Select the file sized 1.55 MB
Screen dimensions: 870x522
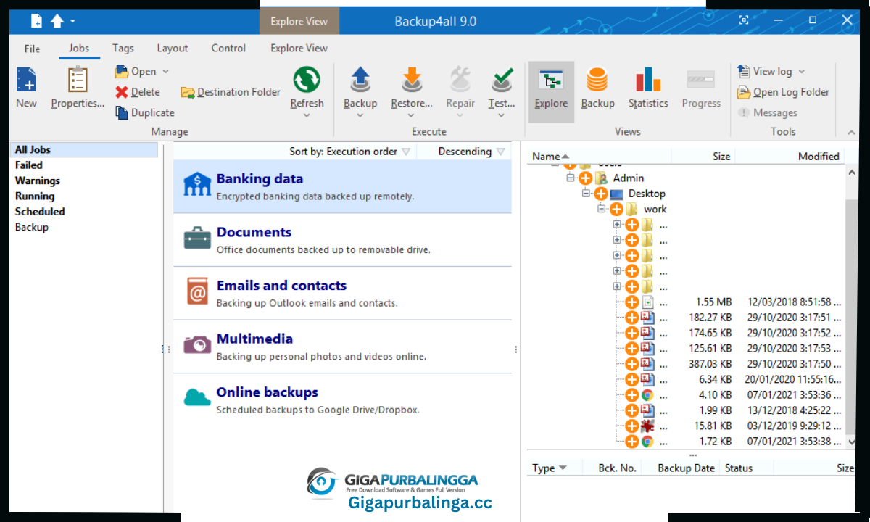click(732, 302)
